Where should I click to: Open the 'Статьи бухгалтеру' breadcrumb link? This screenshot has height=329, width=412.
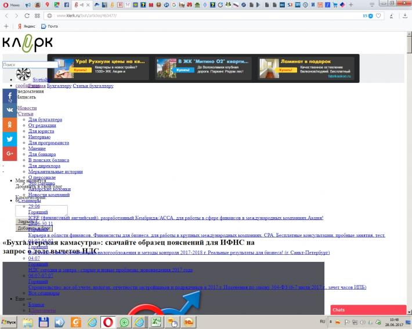pyautogui.click(x=93, y=86)
